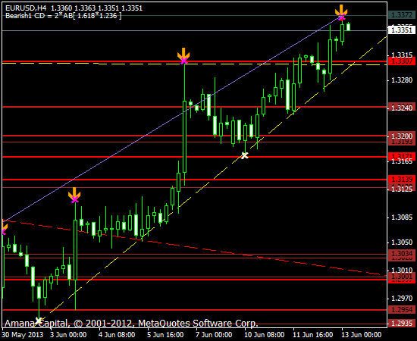Click the Bearish1 CD indicator text
The width and height of the screenshot is (417, 341).
pyautogui.click(x=63, y=16)
